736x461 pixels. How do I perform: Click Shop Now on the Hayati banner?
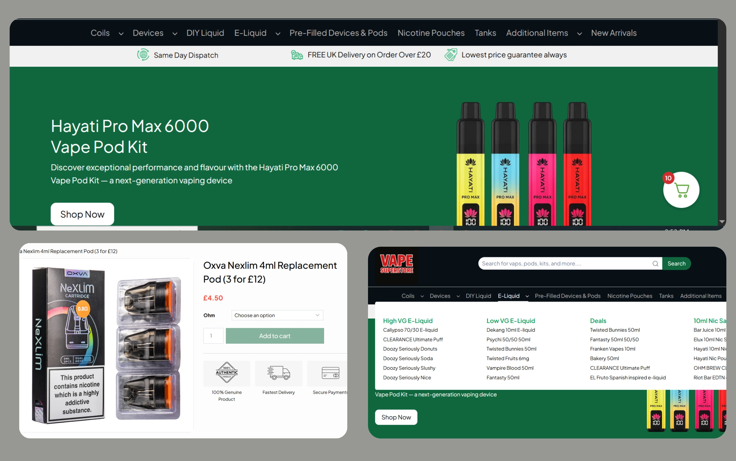(x=82, y=214)
